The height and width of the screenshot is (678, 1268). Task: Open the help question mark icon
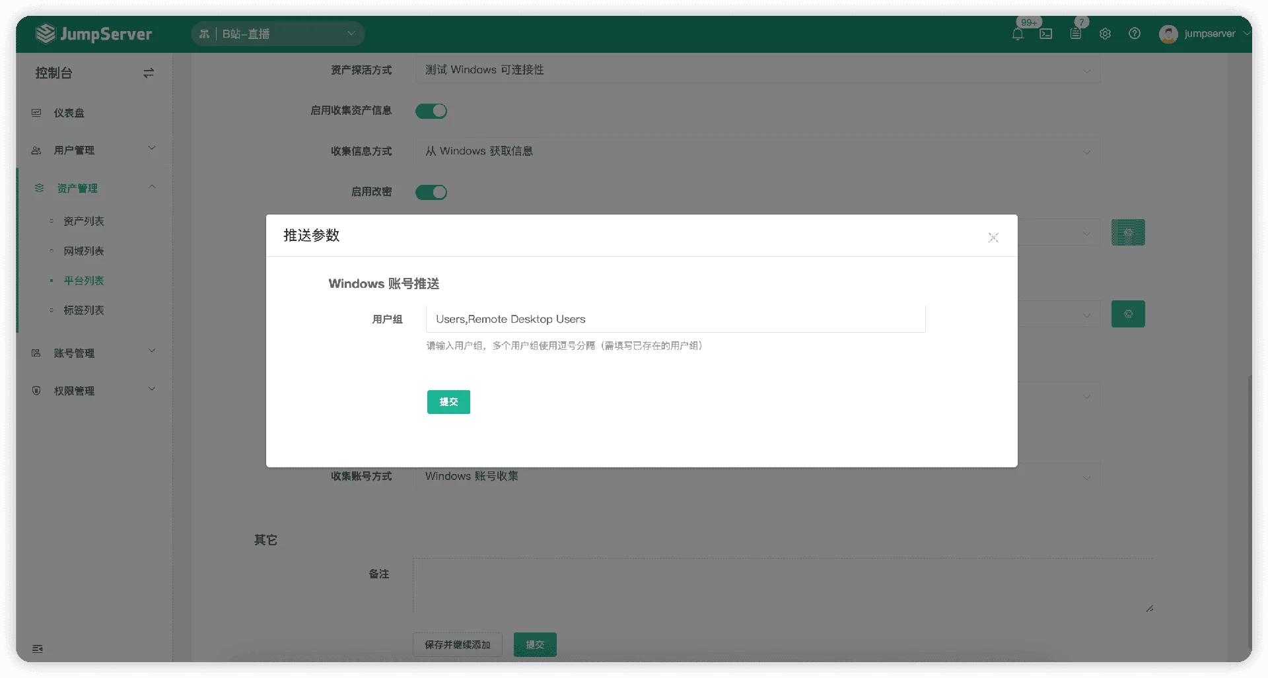click(x=1135, y=34)
